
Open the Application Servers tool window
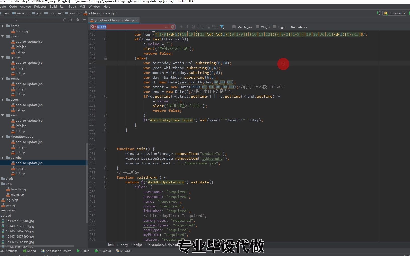pos(56,251)
